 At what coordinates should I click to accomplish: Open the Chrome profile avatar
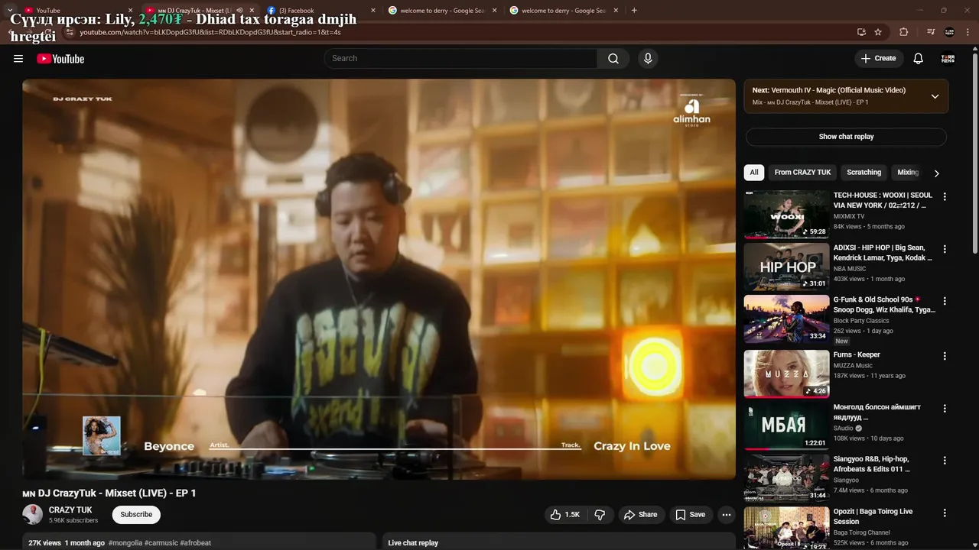point(949,32)
